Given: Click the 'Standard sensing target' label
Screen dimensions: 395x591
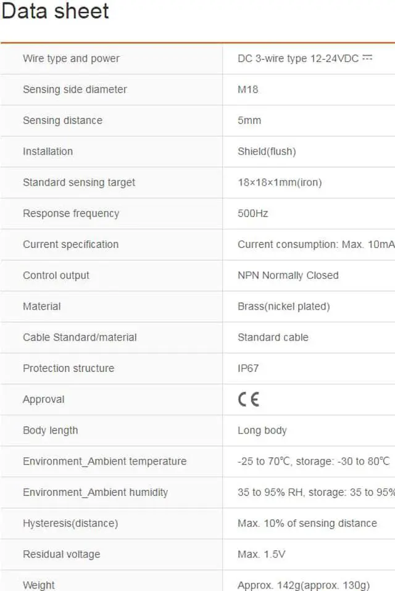Looking at the screenshot, I should 79,183.
